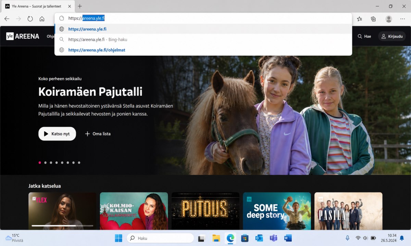Open the Collections icon in toolbar

click(x=373, y=19)
